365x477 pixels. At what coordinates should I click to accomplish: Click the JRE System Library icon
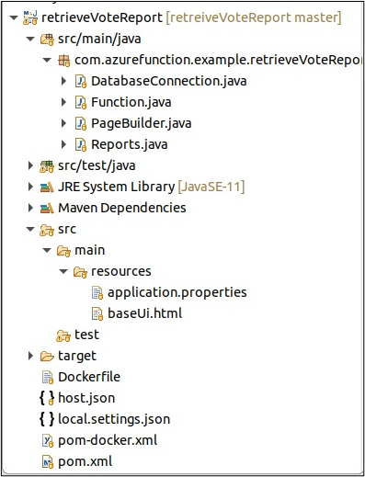click(x=47, y=187)
